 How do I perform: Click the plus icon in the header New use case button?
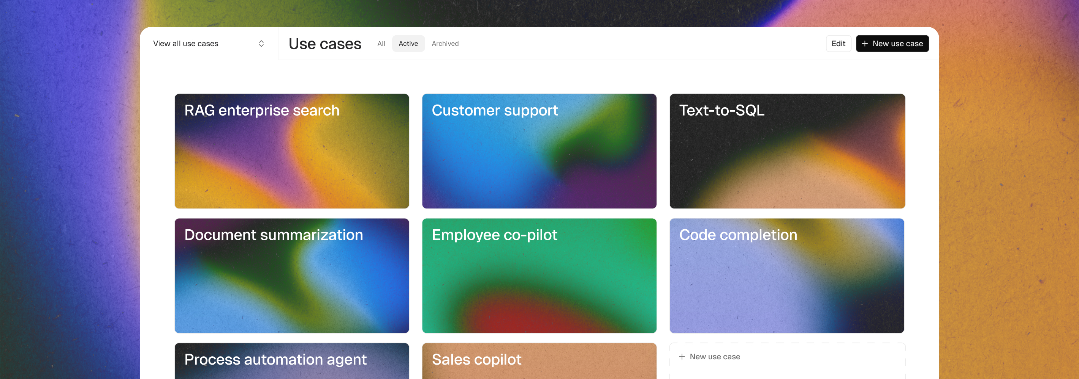point(865,44)
